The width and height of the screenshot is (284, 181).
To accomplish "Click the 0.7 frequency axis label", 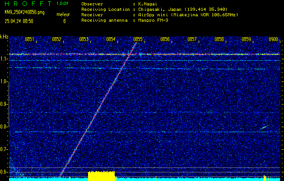I will click(4, 149).
